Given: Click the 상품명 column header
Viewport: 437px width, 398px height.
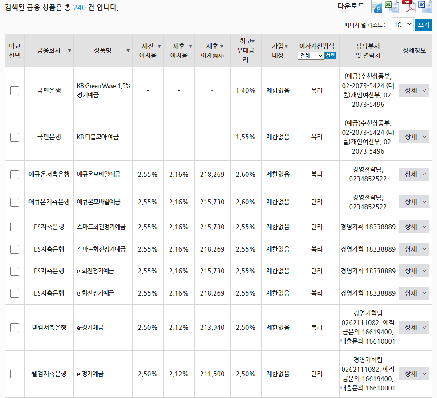Looking at the screenshot, I should 103,50.
